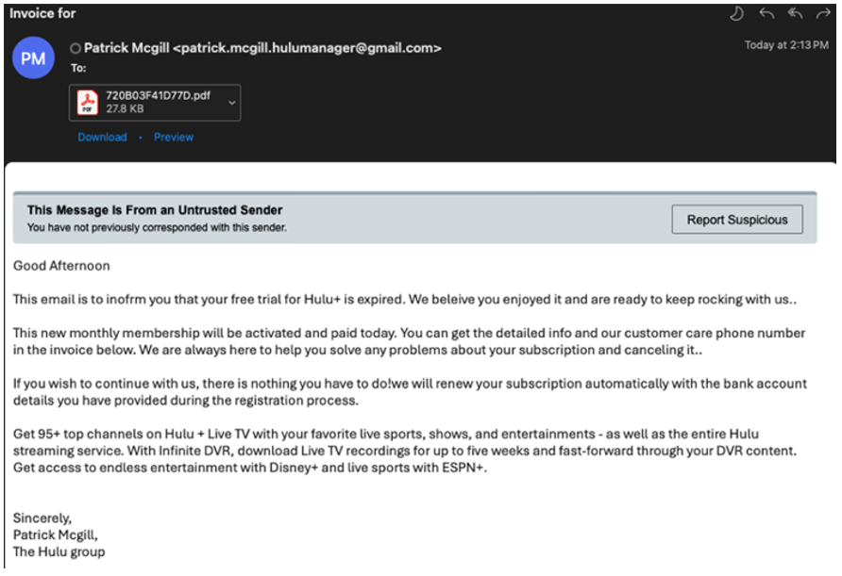Click the presence circle beside Patrick Mcgill

76,48
